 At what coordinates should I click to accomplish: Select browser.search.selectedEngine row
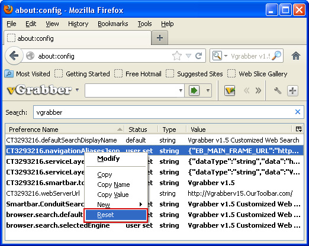154,225
